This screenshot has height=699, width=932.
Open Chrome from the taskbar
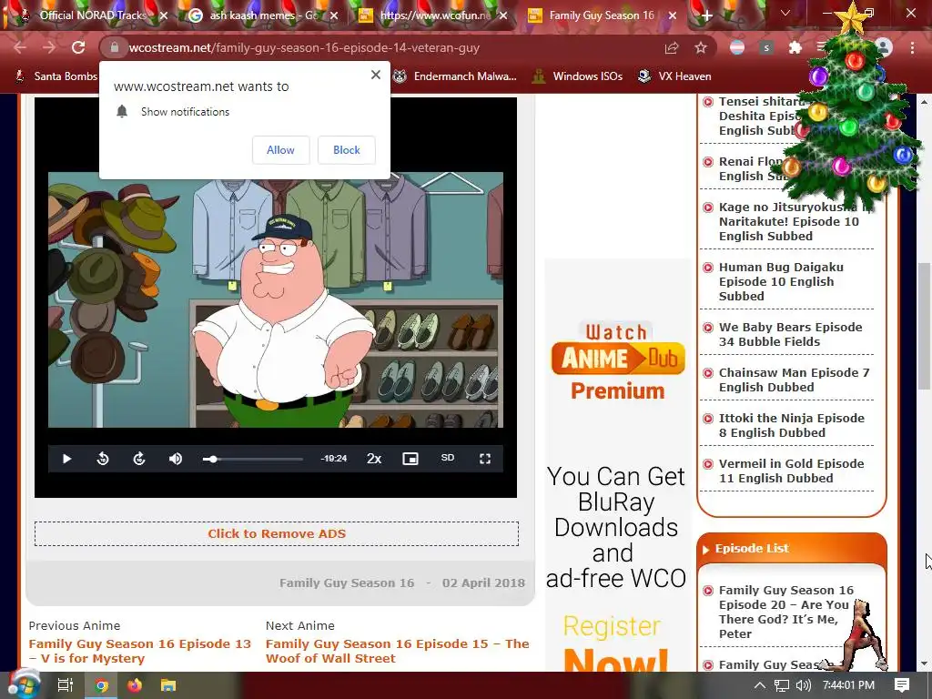[102, 685]
